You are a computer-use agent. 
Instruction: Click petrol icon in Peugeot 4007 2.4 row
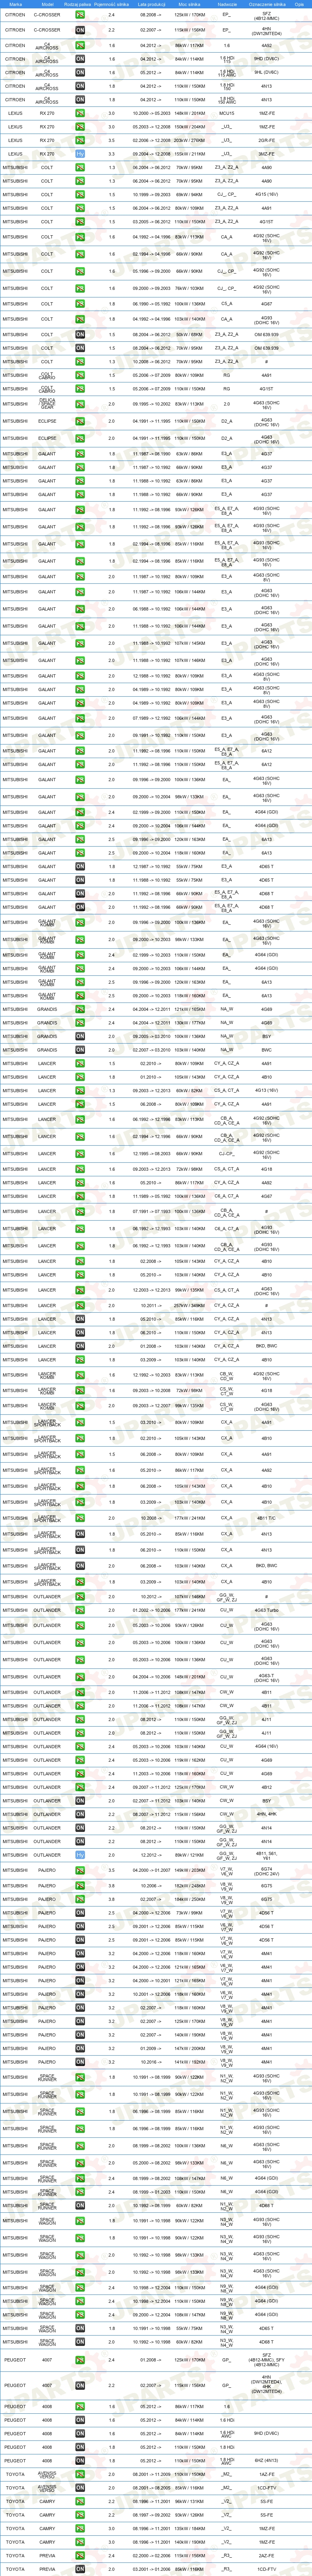(x=80, y=2360)
